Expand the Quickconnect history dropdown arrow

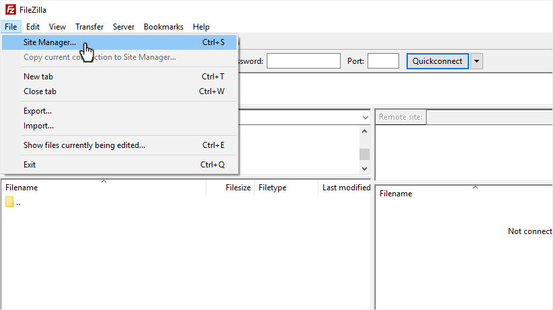(x=476, y=61)
